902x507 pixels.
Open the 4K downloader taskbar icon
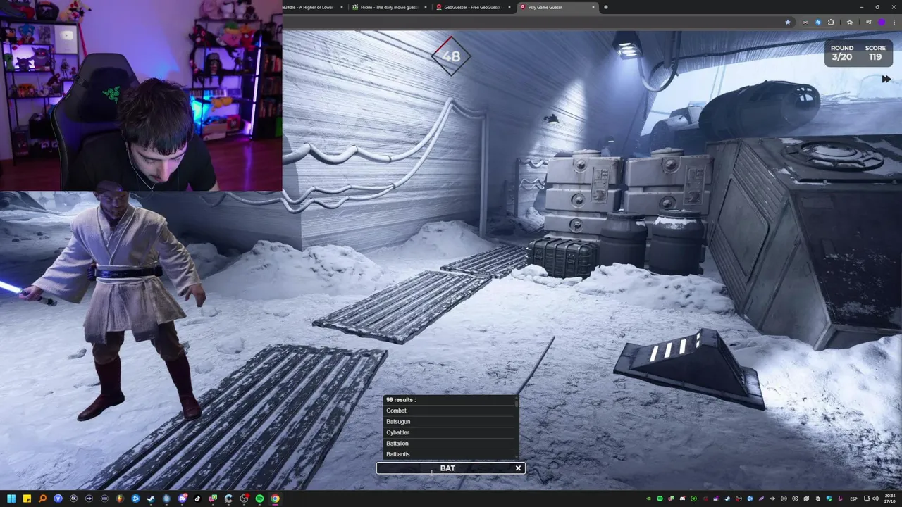pyautogui.click(x=73, y=499)
